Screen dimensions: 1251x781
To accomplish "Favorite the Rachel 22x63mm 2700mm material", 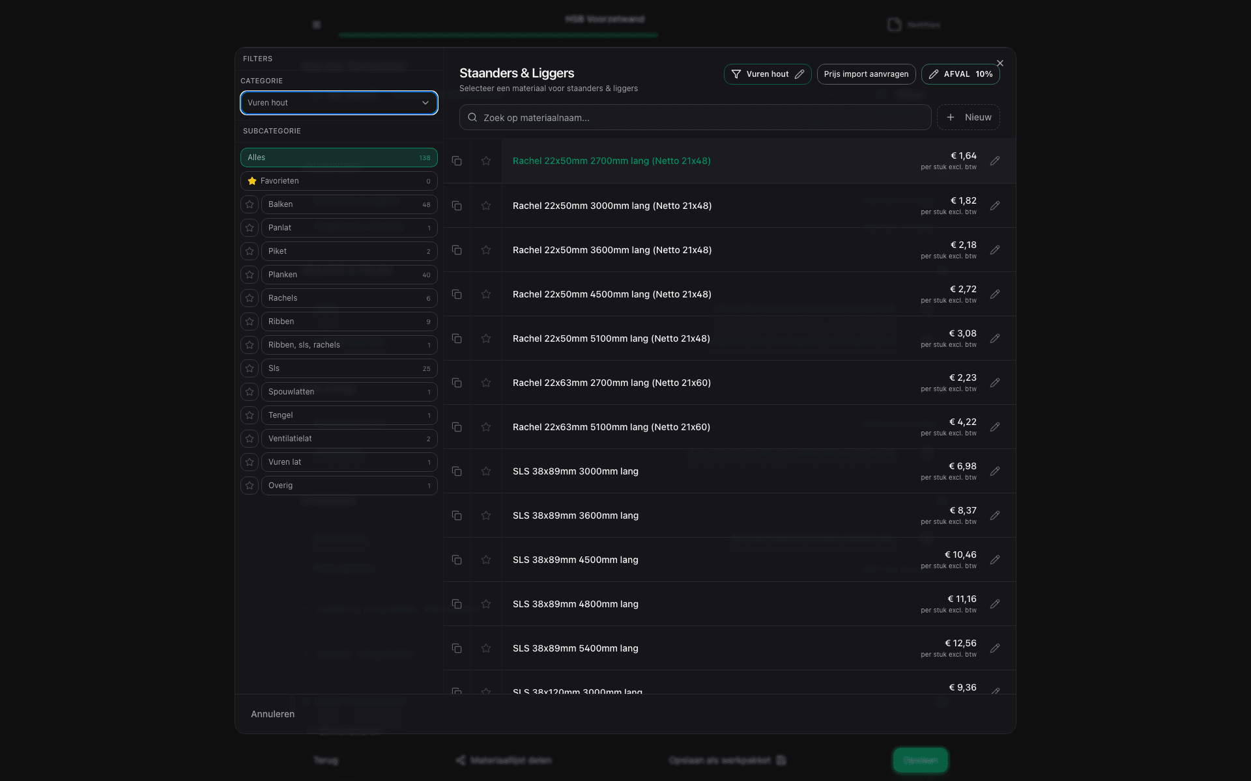I will [x=486, y=383].
